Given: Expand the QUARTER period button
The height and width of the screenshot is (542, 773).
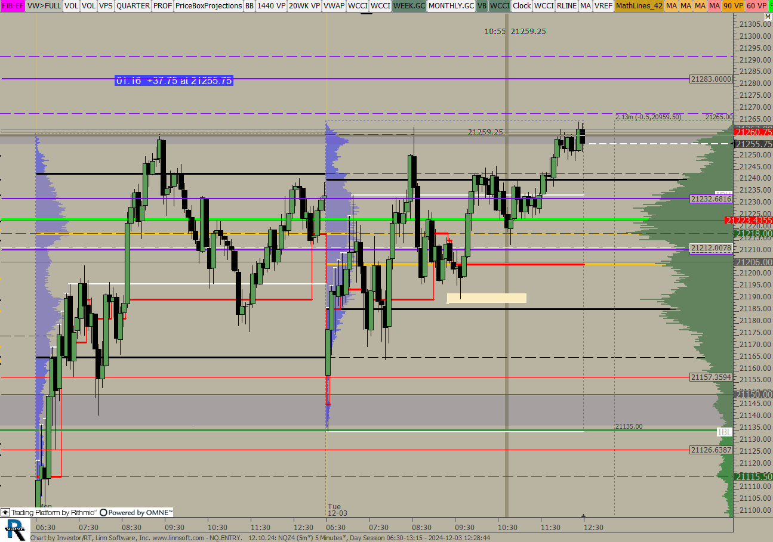Looking at the screenshot, I should point(133,5).
